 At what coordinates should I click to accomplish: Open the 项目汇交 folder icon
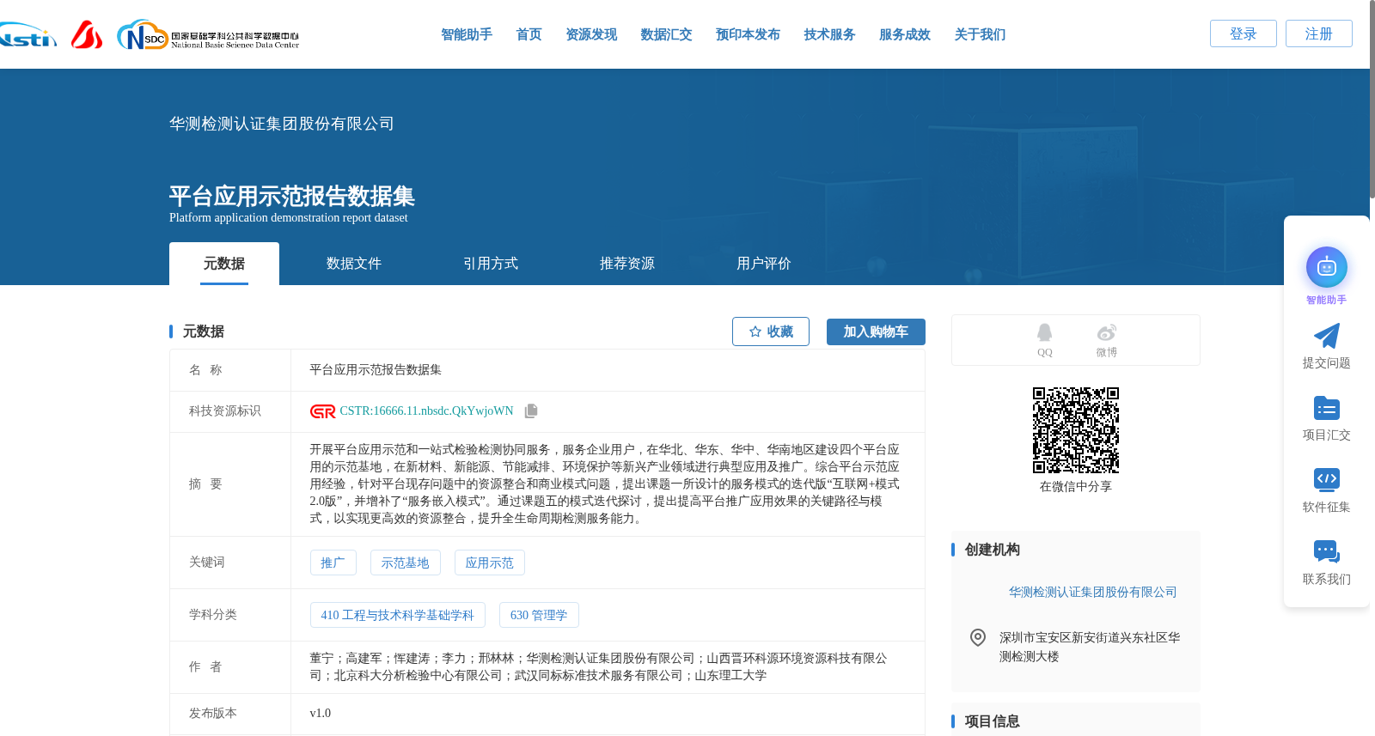1326,408
